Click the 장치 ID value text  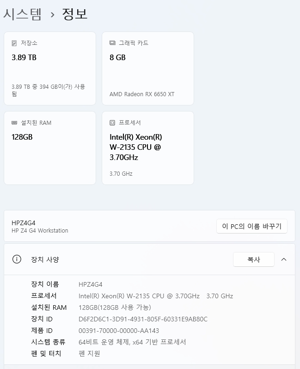click(143, 319)
